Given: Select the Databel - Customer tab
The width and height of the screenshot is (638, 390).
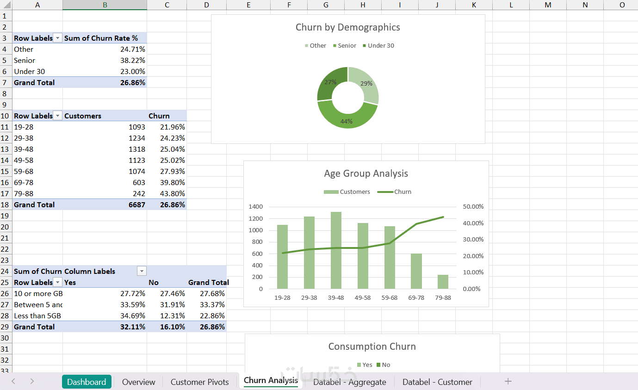Looking at the screenshot, I should (x=437, y=382).
